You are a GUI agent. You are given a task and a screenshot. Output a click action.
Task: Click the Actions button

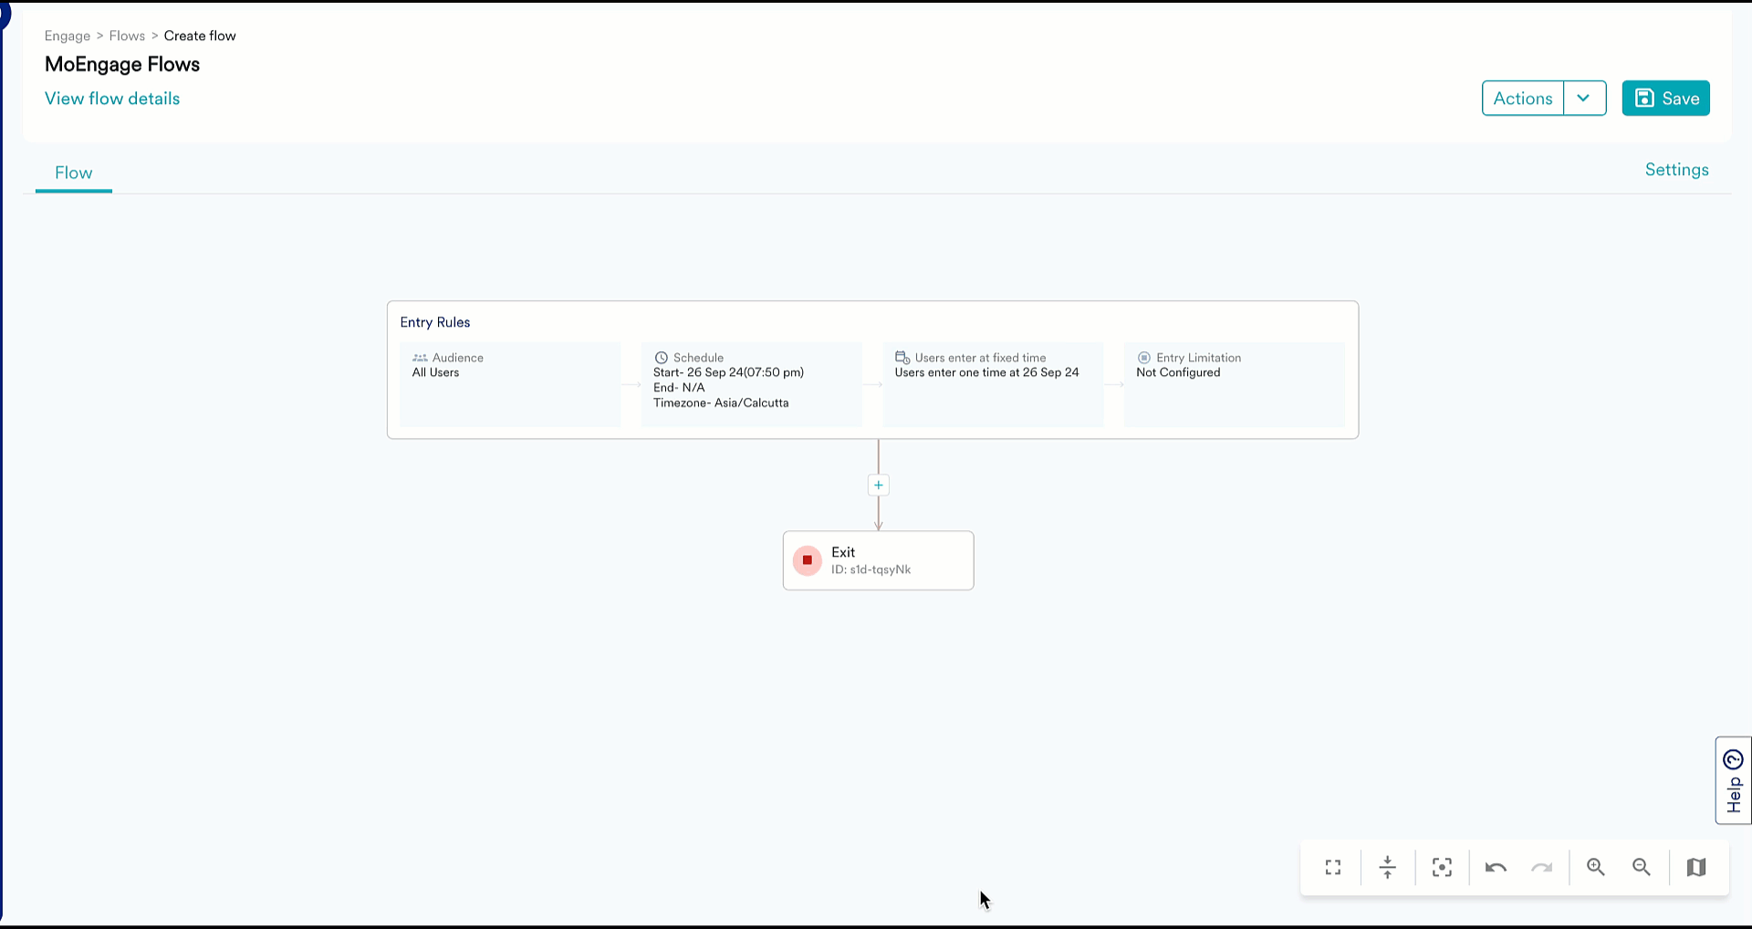pos(1523,99)
